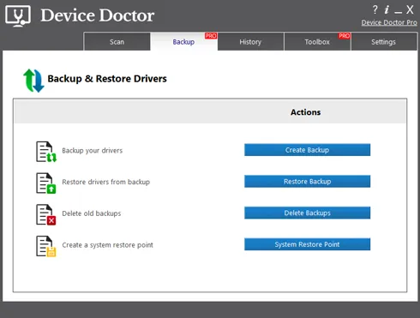Click the Backup your drivers document icon
The image size is (420, 318).
click(x=46, y=152)
